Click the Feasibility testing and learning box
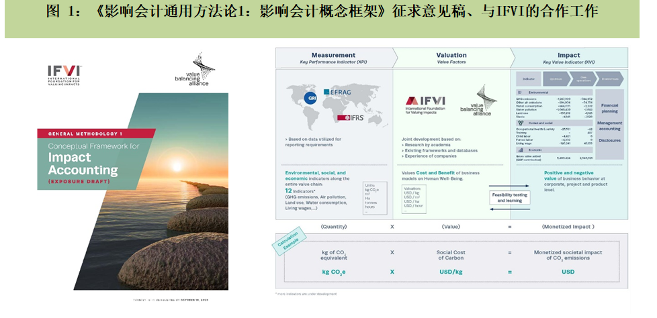This screenshot has height=318, width=657. tap(509, 197)
